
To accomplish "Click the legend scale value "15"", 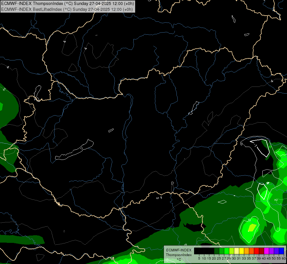I will 209,258.
